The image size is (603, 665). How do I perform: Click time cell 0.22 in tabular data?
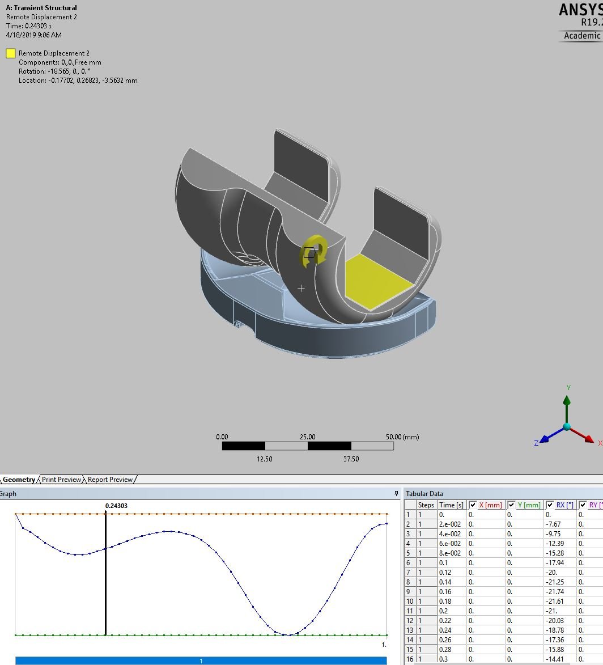click(x=452, y=620)
